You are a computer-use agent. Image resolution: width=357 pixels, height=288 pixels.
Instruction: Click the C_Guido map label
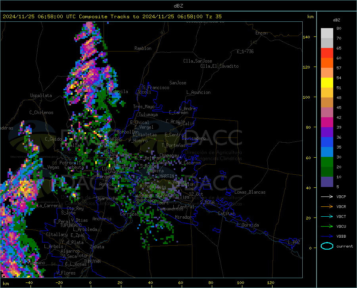[53, 139]
